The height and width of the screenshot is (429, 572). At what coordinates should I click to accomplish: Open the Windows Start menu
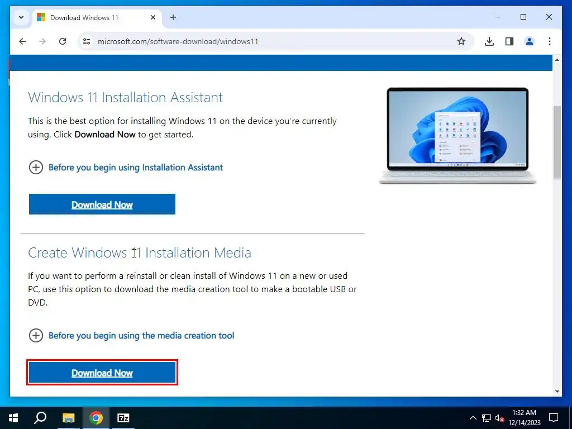click(x=13, y=418)
